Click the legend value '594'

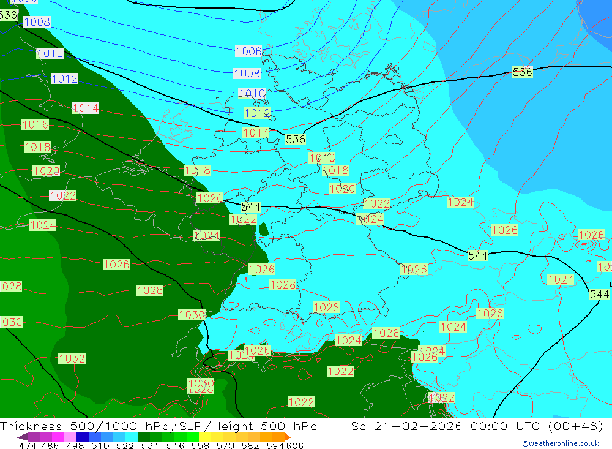(x=275, y=445)
